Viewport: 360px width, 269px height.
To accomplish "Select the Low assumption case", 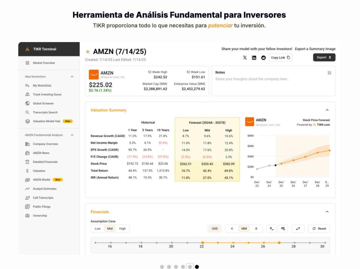I will [x=97, y=229].
